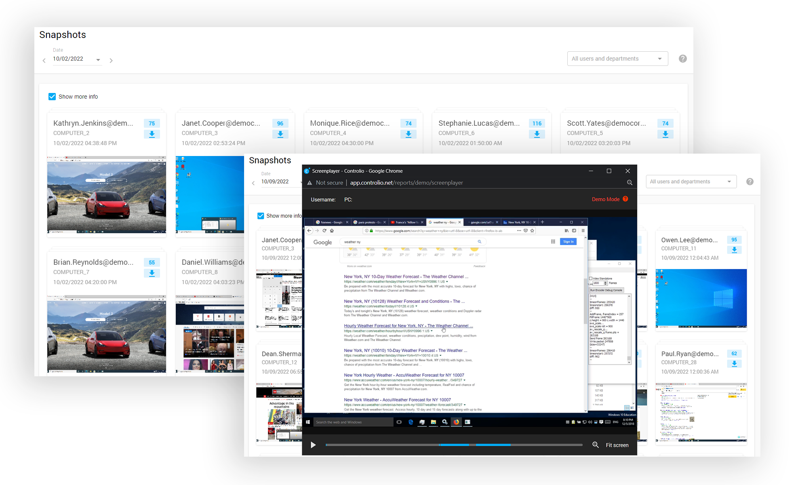Click the help question mark in the top Snapshots panel
This screenshot has width=796, height=485.
(682, 59)
